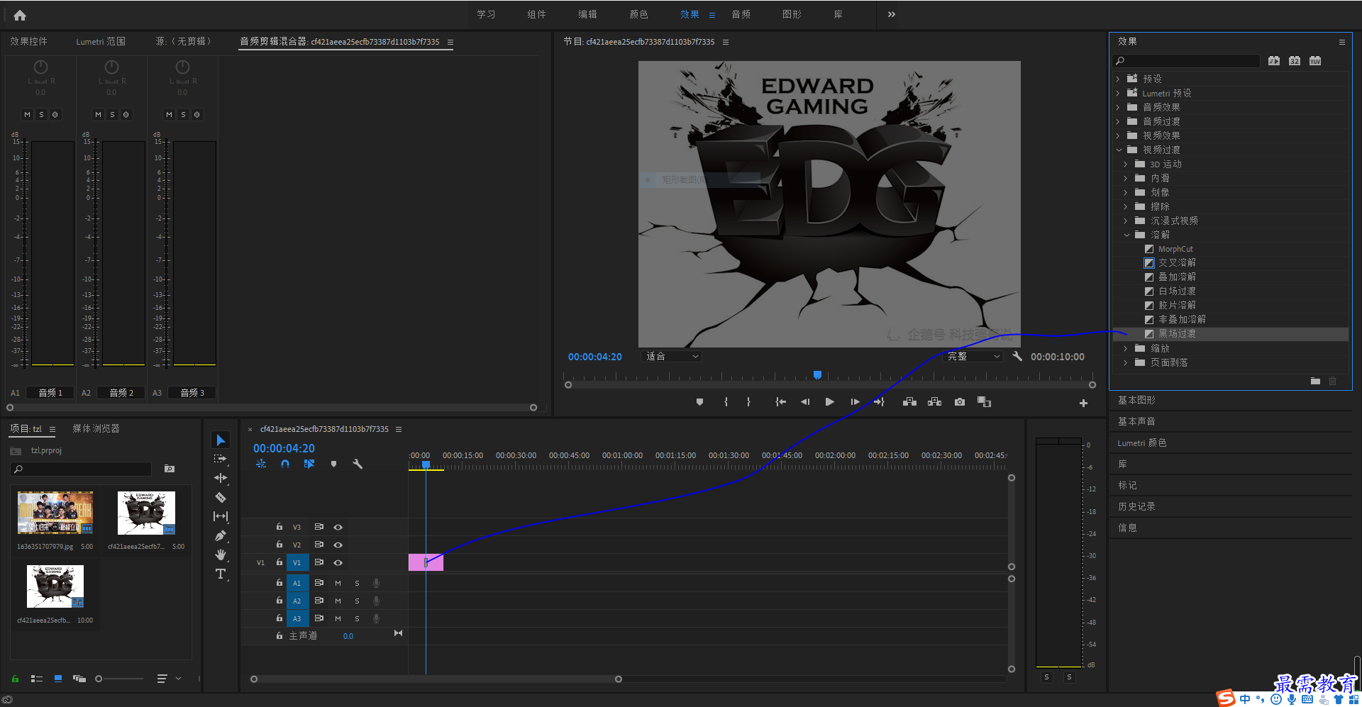This screenshot has width=1362, height=707.
Task: Click the Effects panel search field
Action: click(x=1186, y=61)
